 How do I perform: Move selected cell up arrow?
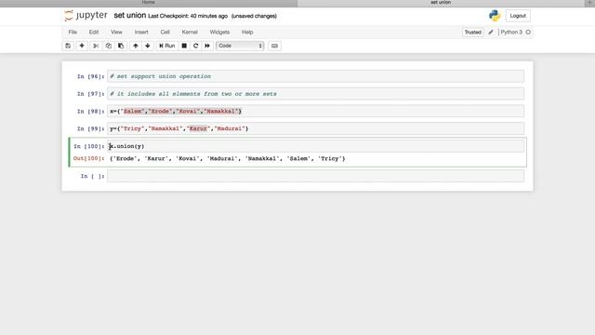click(x=136, y=46)
